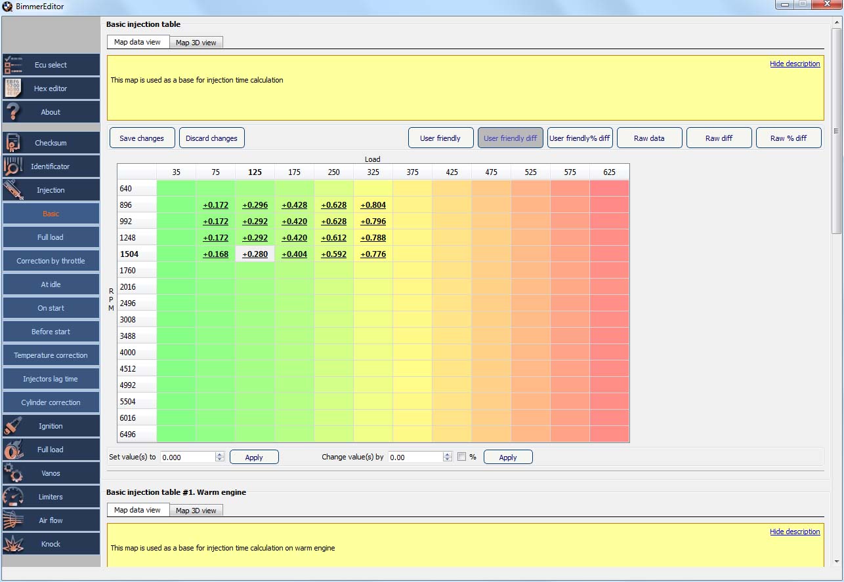Apply the Set value(s) to amount
The width and height of the screenshot is (844, 582).
click(x=254, y=457)
